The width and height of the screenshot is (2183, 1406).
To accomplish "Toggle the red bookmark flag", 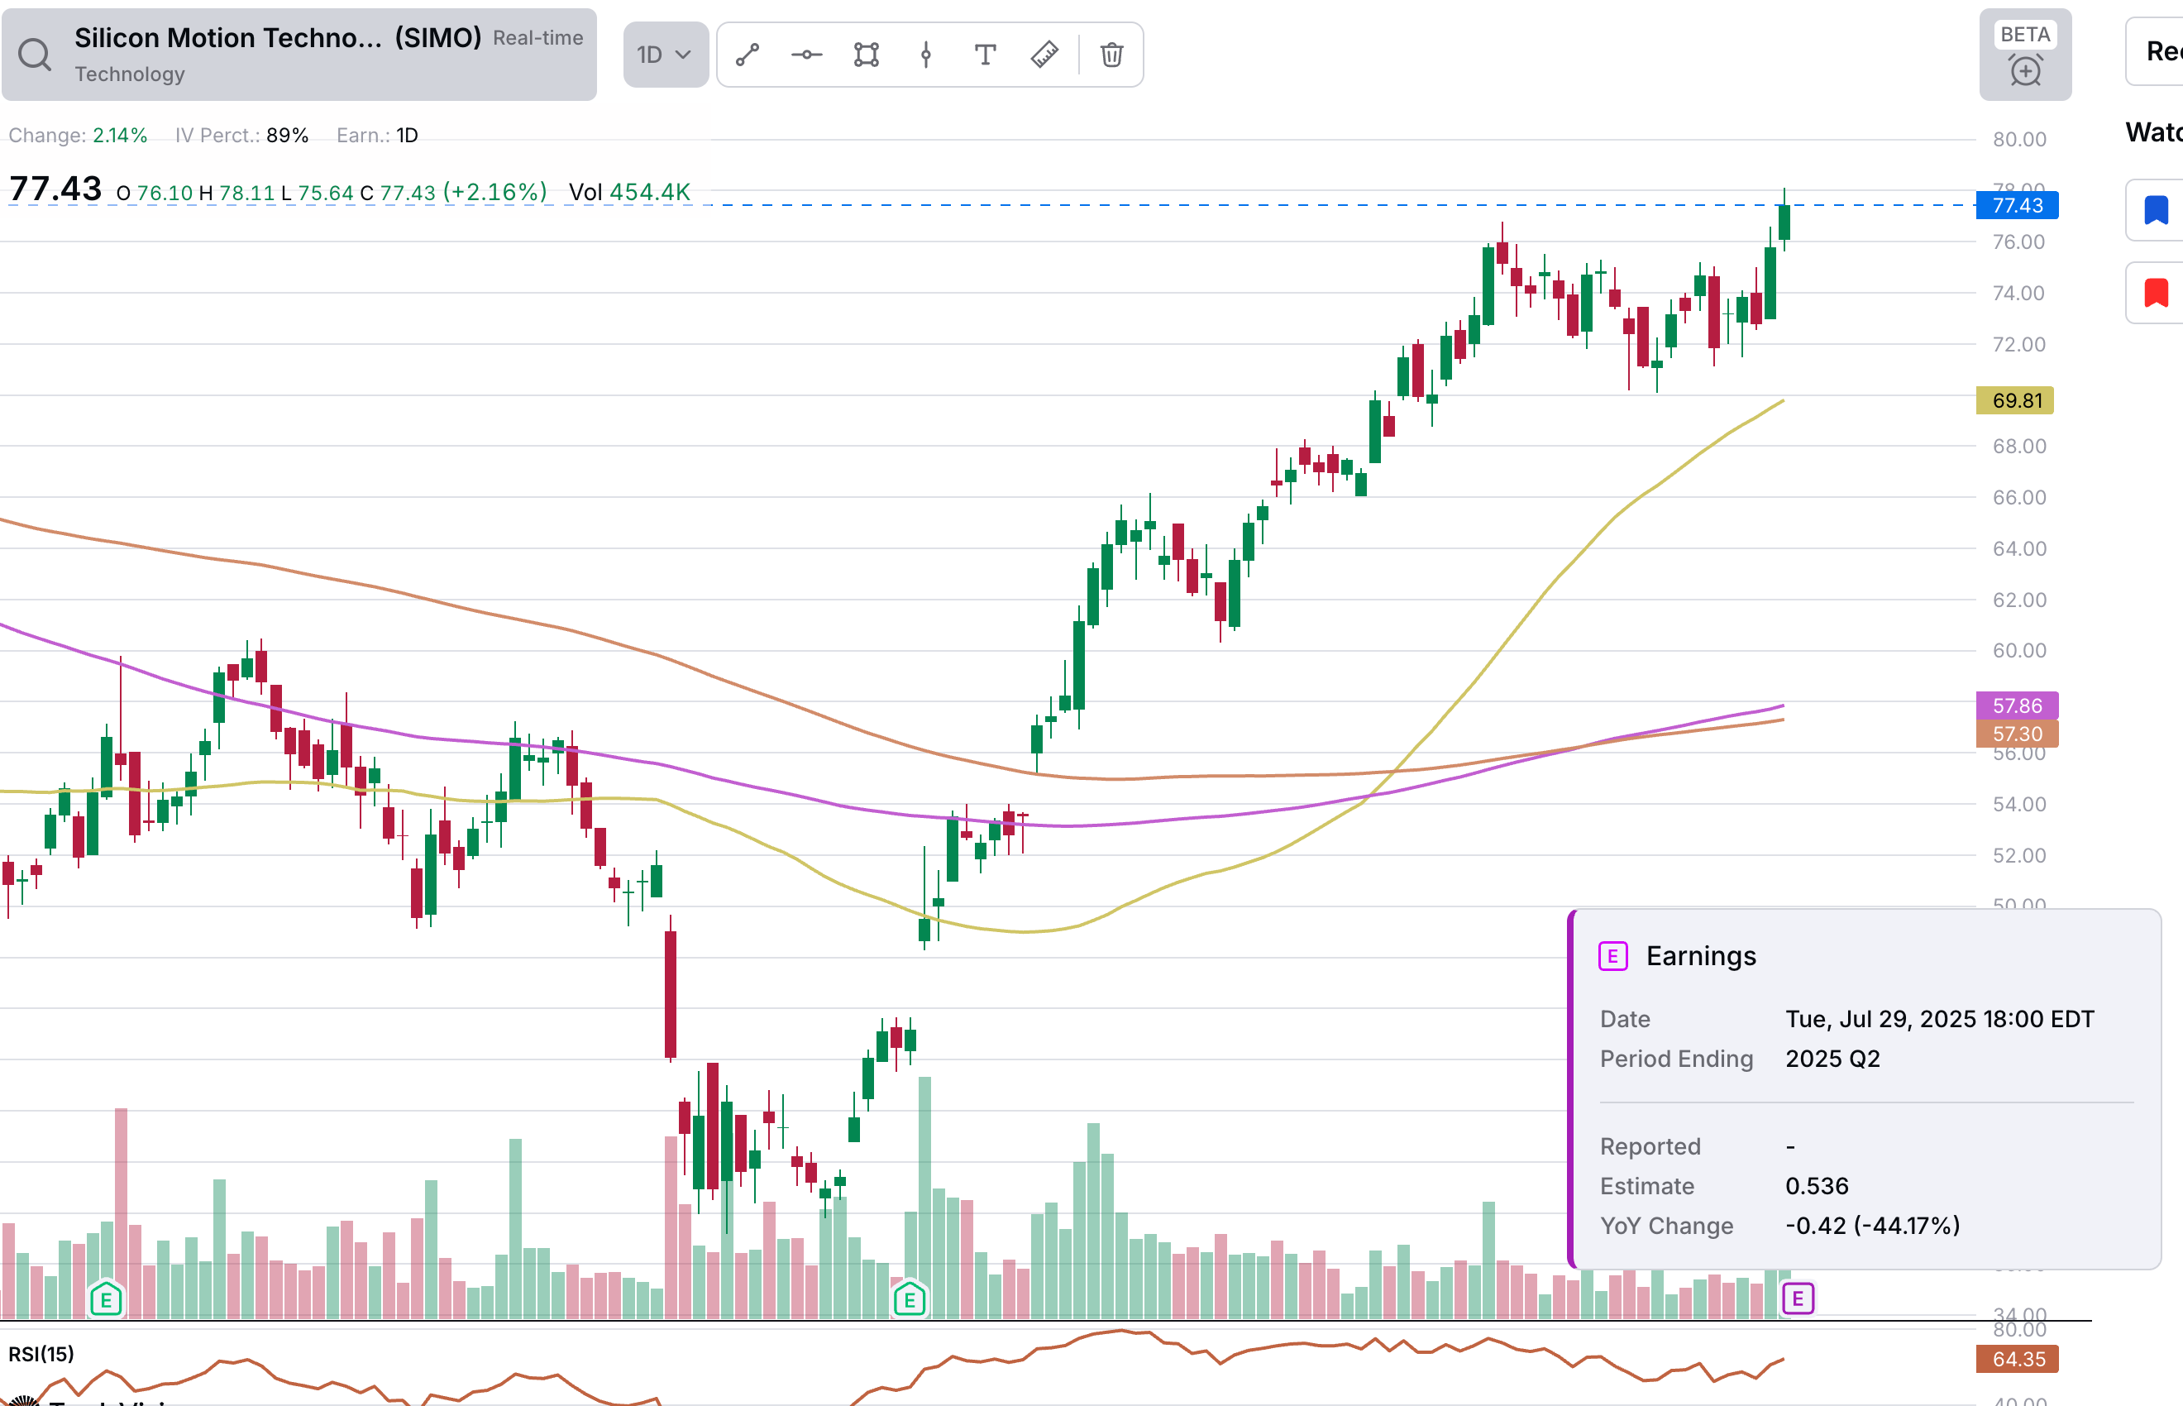I will coord(2156,293).
